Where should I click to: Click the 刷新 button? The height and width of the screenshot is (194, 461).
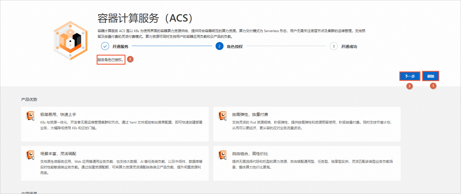point(431,76)
